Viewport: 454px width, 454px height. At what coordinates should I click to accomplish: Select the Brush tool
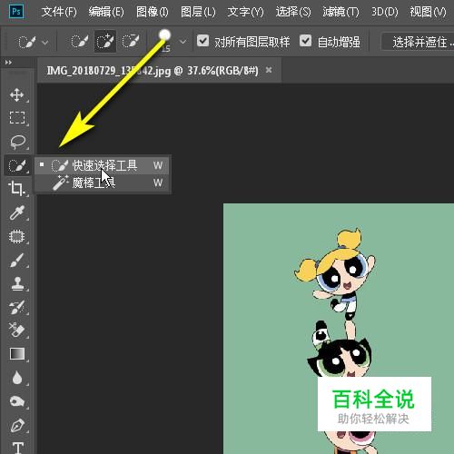click(x=17, y=261)
